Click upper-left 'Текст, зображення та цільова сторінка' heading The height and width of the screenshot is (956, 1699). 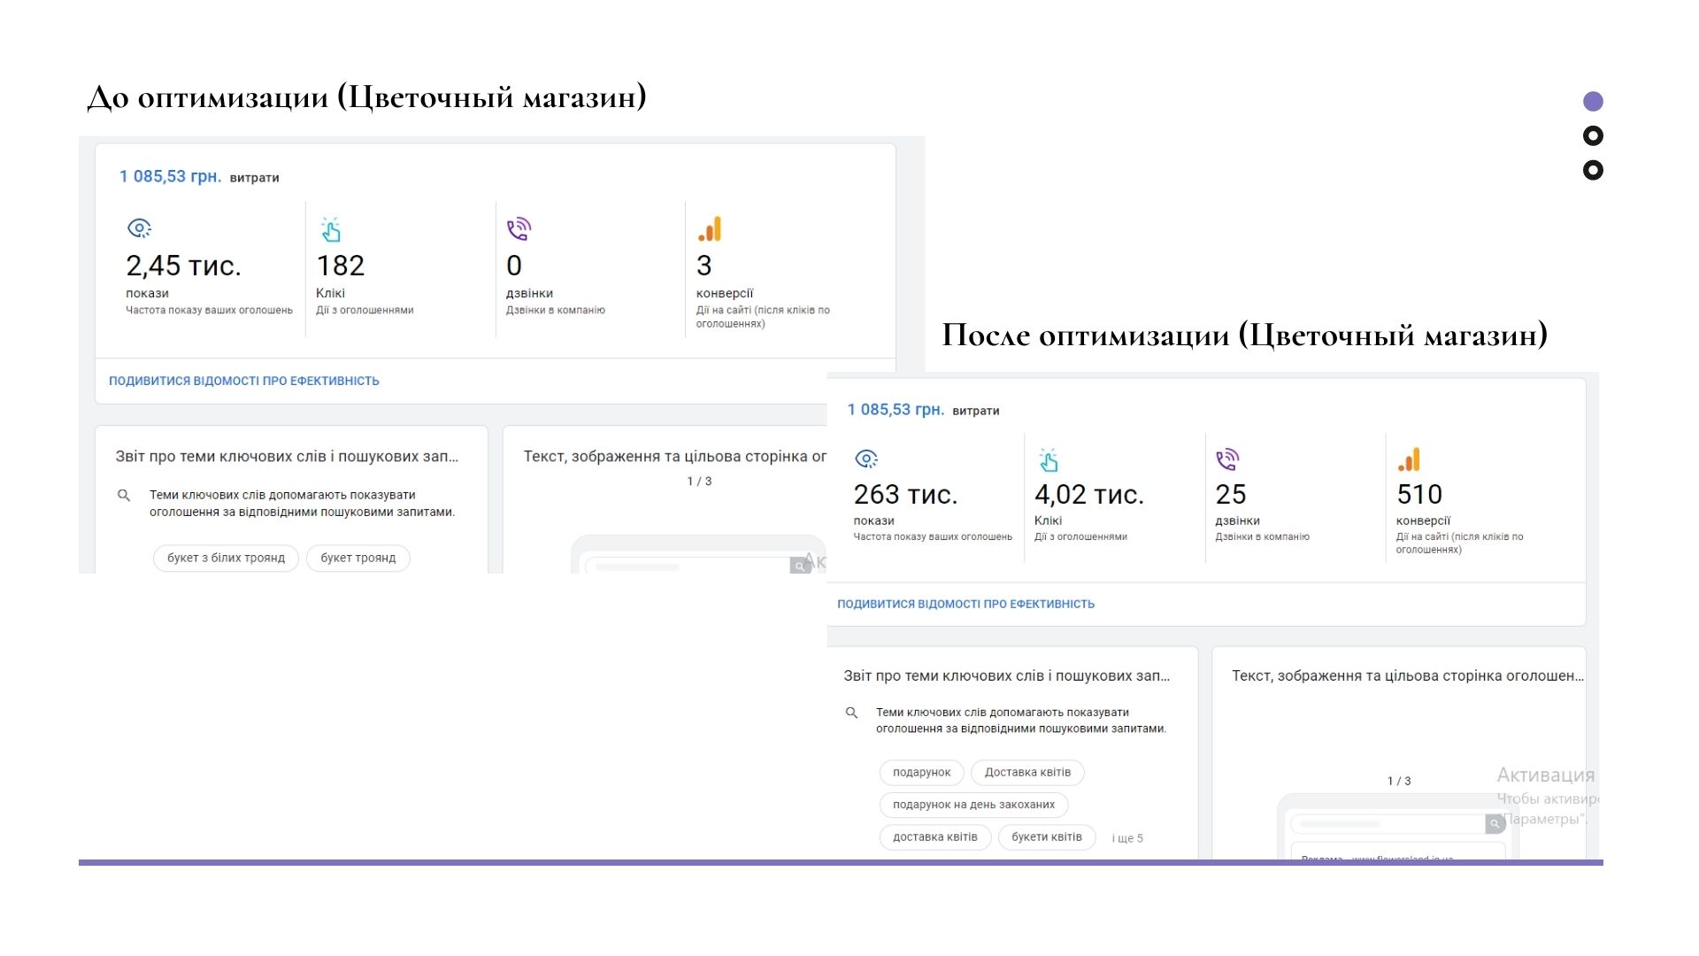(x=674, y=457)
